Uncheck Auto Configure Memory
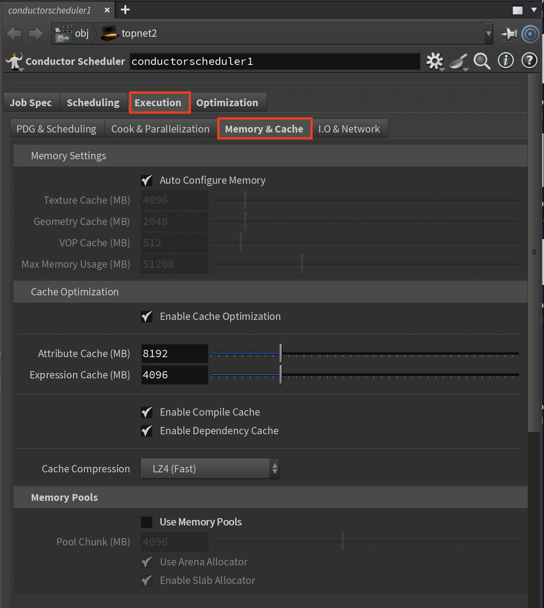 click(x=147, y=181)
